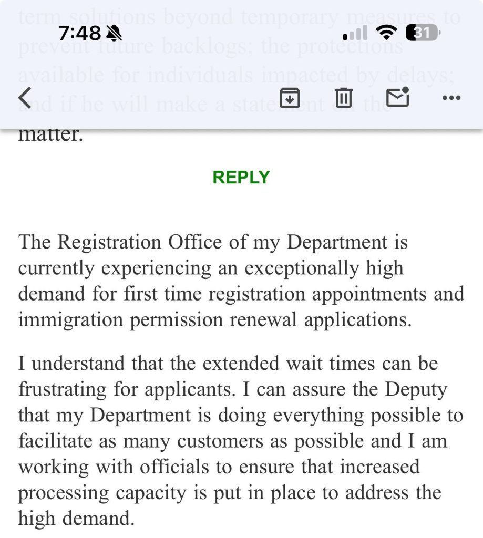Tap the silent mode bell icon

[114, 34]
